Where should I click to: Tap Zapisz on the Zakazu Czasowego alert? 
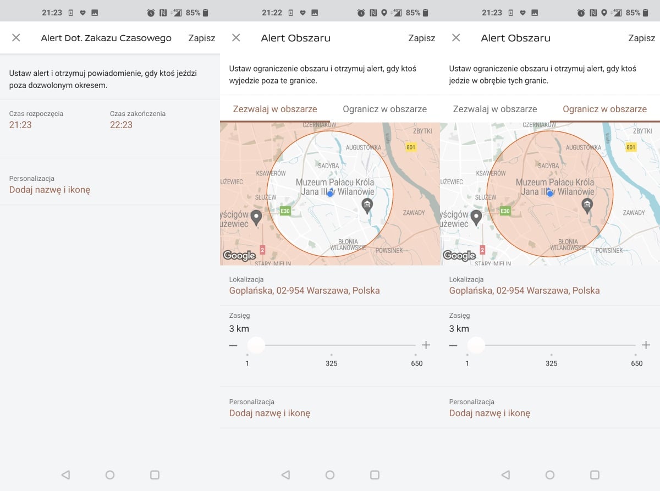point(201,38)
